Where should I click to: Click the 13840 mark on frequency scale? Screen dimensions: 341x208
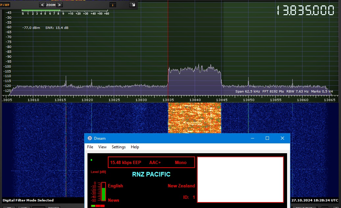[195, 100]
